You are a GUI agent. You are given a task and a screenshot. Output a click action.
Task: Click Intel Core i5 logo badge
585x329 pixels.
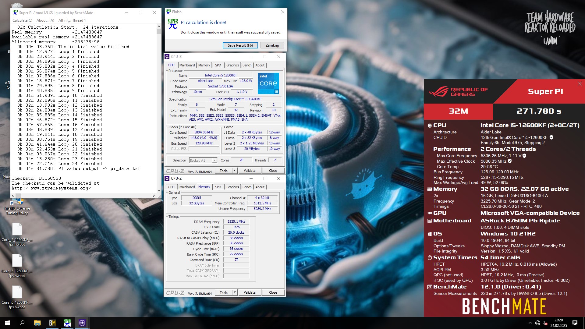click(268, 83)
